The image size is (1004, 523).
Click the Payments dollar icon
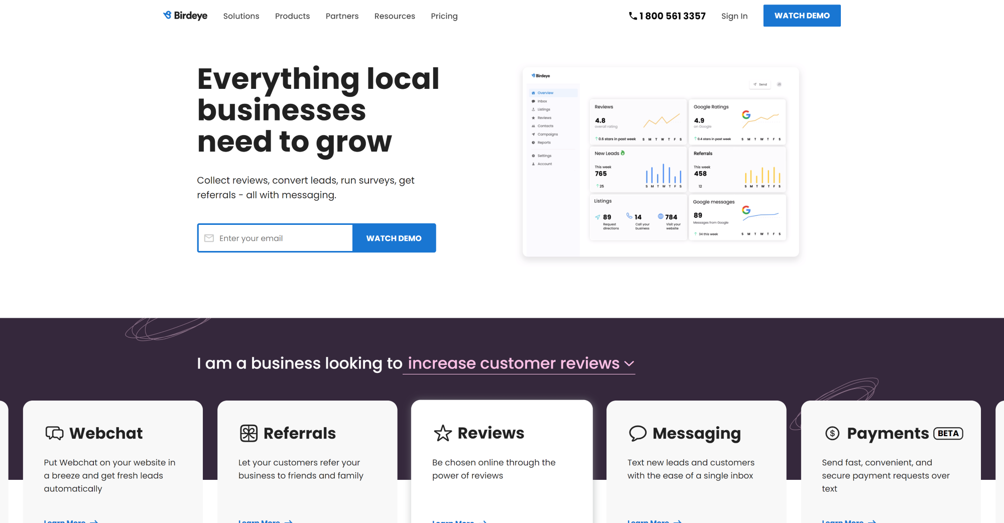point(832,433)
